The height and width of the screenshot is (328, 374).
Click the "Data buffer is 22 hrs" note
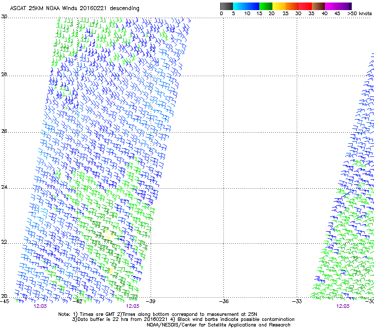click(x=183, y=319)
